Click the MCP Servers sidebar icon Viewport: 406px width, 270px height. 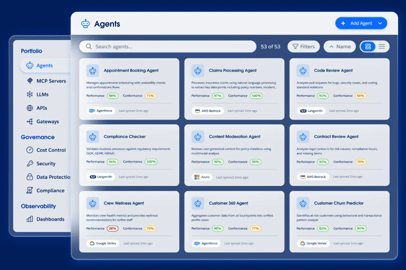pos(30,81)
